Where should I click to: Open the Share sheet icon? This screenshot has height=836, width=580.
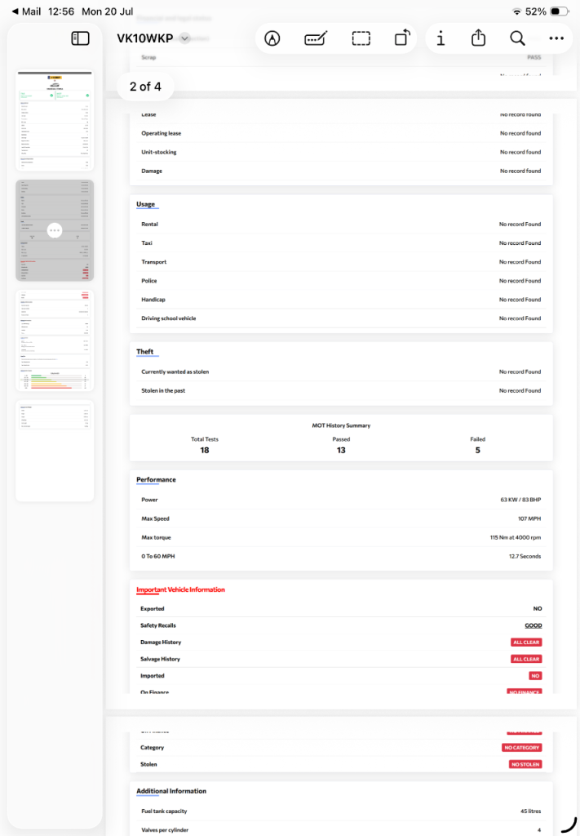pos(478,38)
